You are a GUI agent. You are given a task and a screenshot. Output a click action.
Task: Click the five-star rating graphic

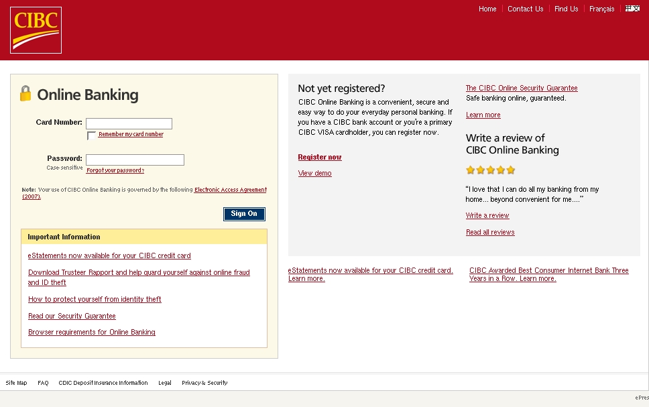point(491,170)
